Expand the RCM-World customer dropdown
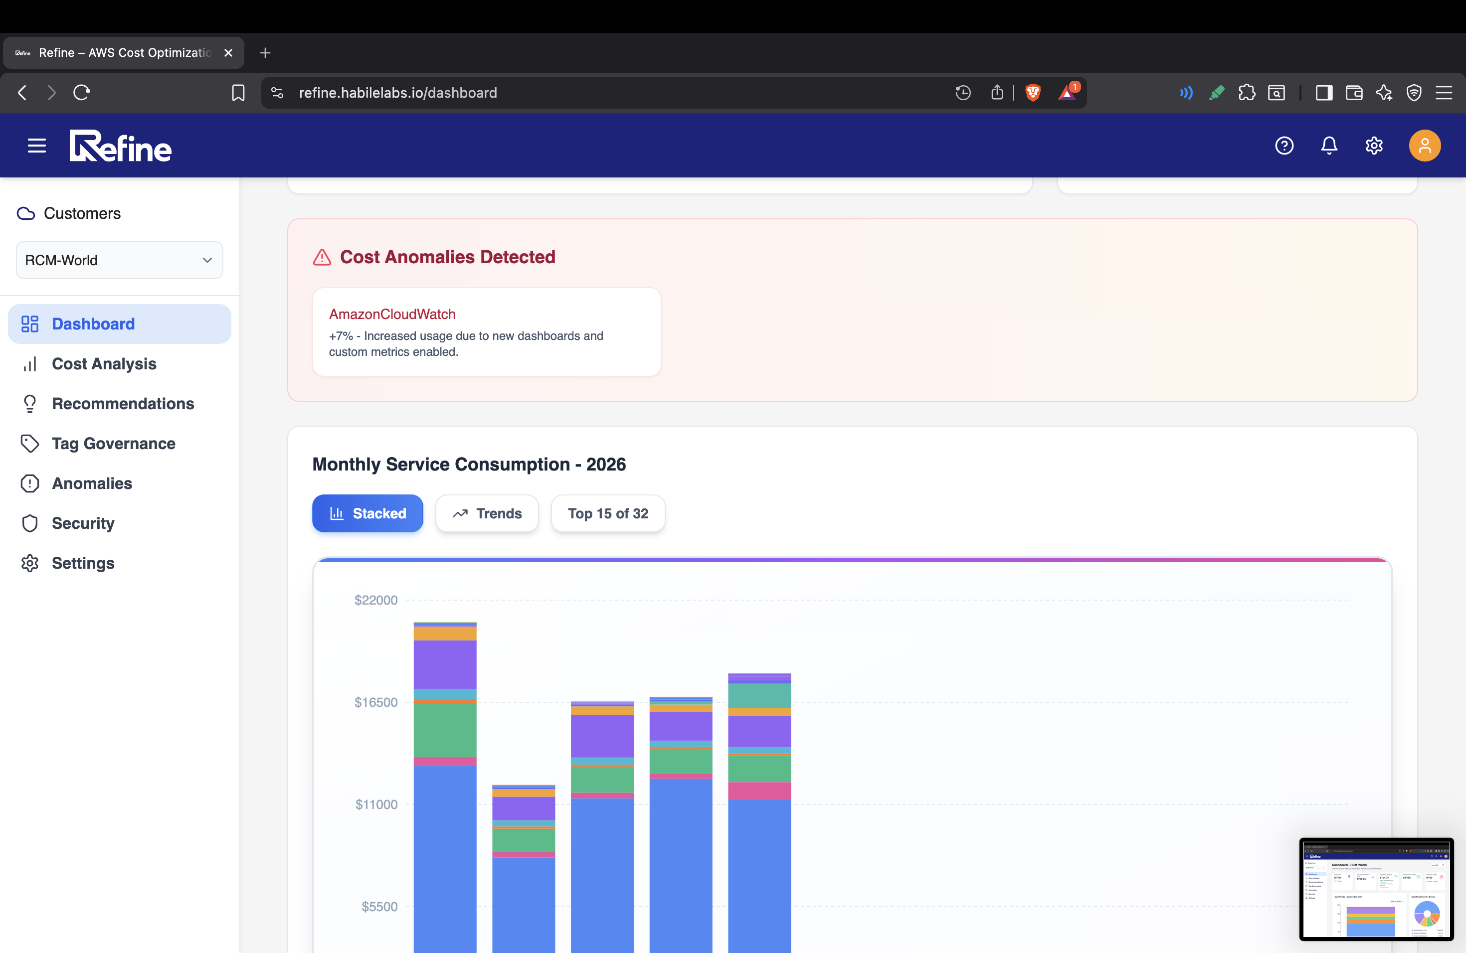1466x953 pixels. pyautogui.click(x=120, y=260)
